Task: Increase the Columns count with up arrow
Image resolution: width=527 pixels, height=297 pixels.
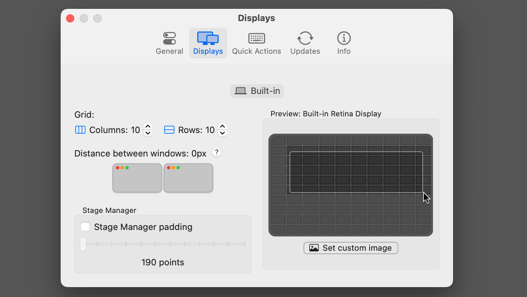Action: [148, 126]
